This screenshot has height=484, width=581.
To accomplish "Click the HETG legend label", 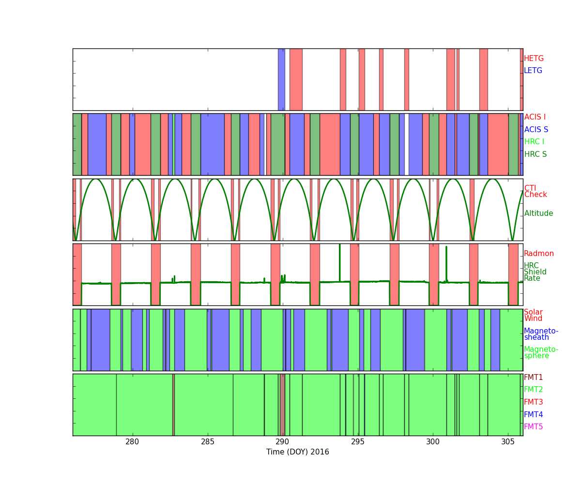I will point(534,59).
